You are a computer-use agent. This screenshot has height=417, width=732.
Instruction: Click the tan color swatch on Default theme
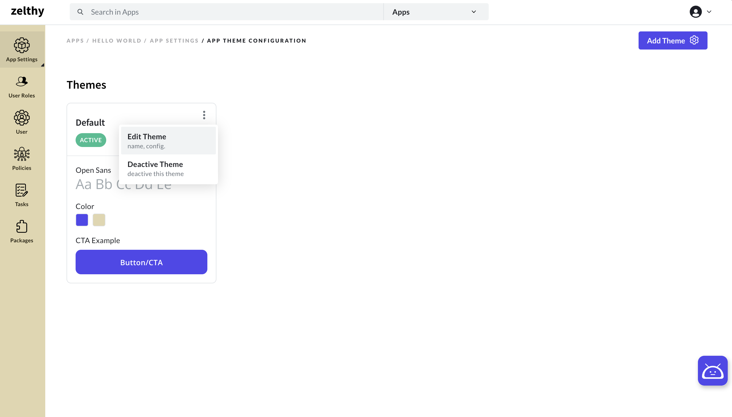coord(98,220)
